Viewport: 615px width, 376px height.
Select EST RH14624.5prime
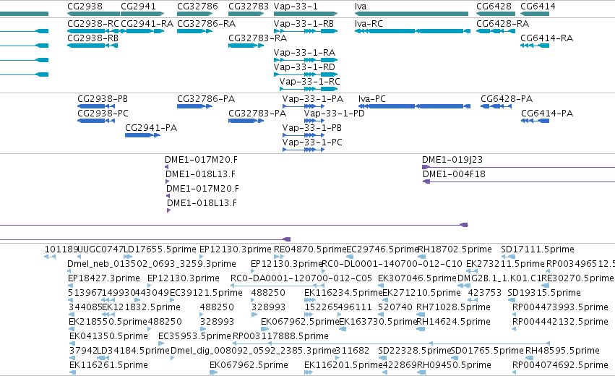[453, 322]
